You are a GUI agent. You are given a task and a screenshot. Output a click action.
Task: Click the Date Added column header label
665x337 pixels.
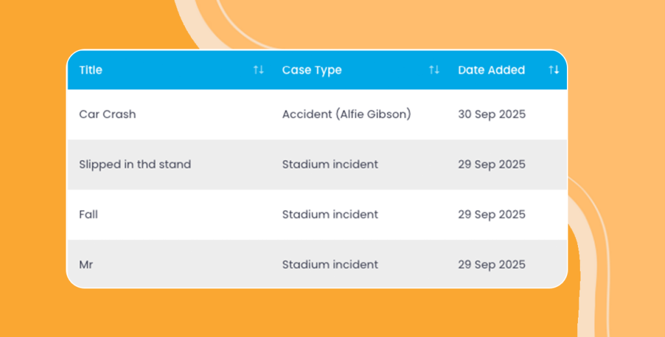pyautogui.click(x=491, y=70)
